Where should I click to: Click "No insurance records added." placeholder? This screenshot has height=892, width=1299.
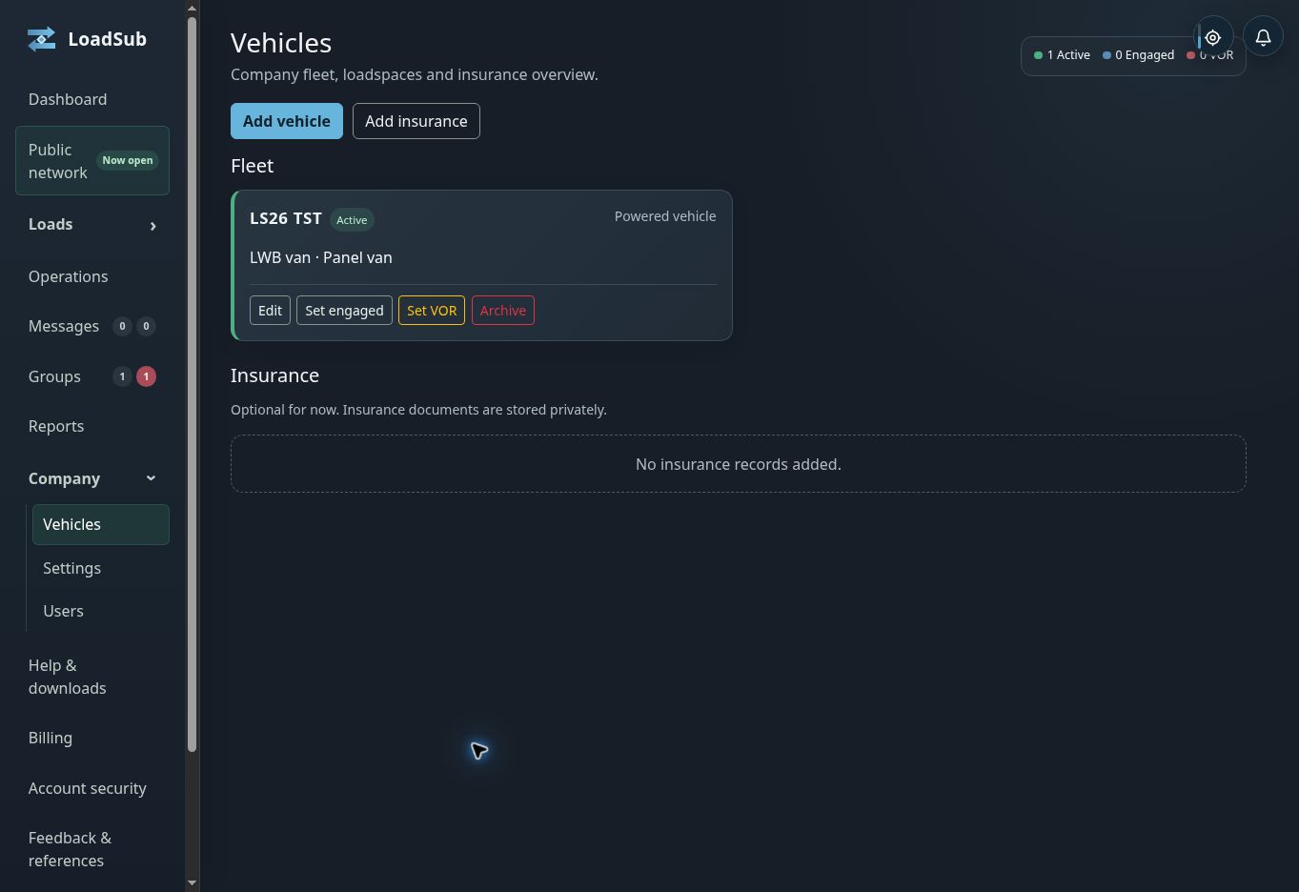739,464
